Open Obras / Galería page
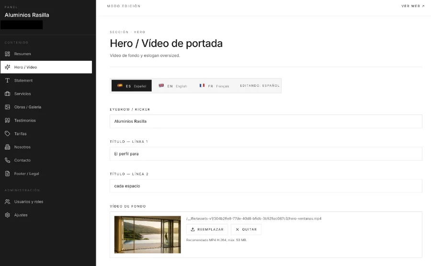431x266 pixels. (x=46, y=107)
